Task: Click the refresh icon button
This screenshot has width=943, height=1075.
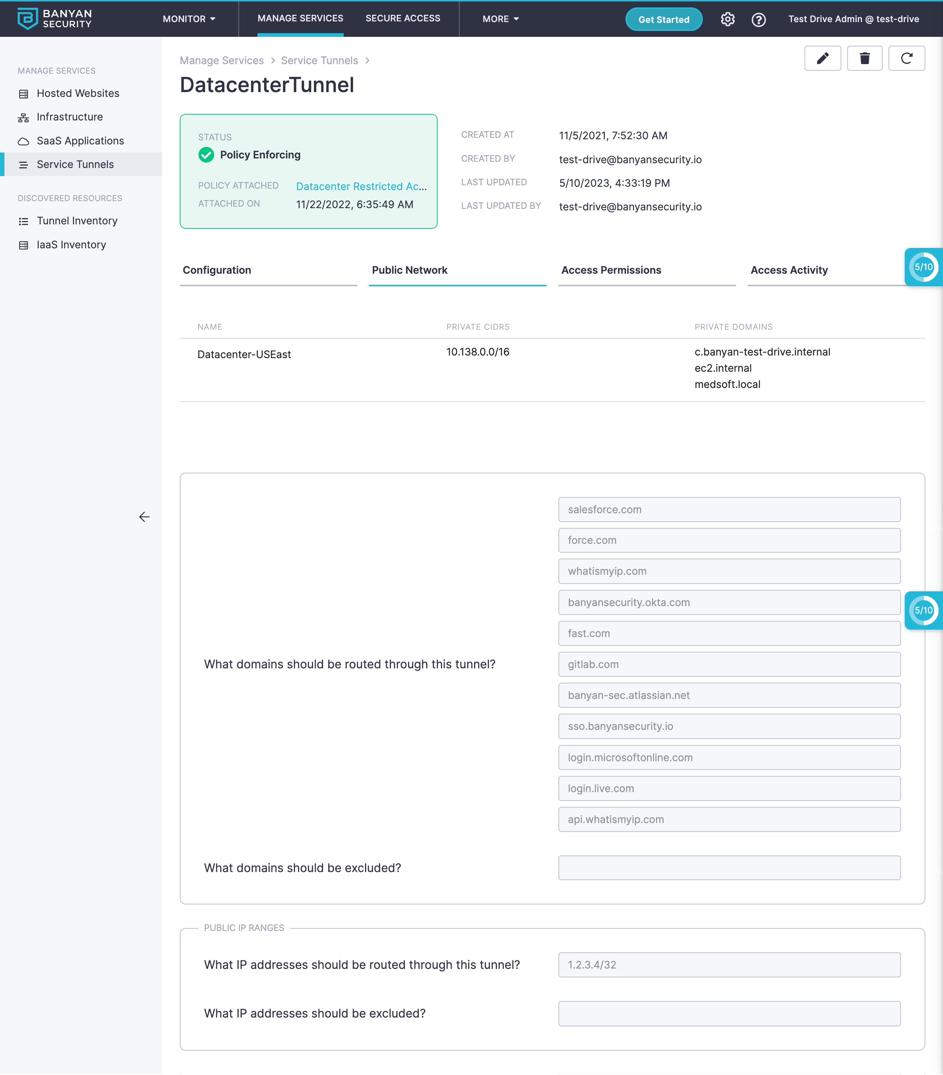Action: click(906, 58)
